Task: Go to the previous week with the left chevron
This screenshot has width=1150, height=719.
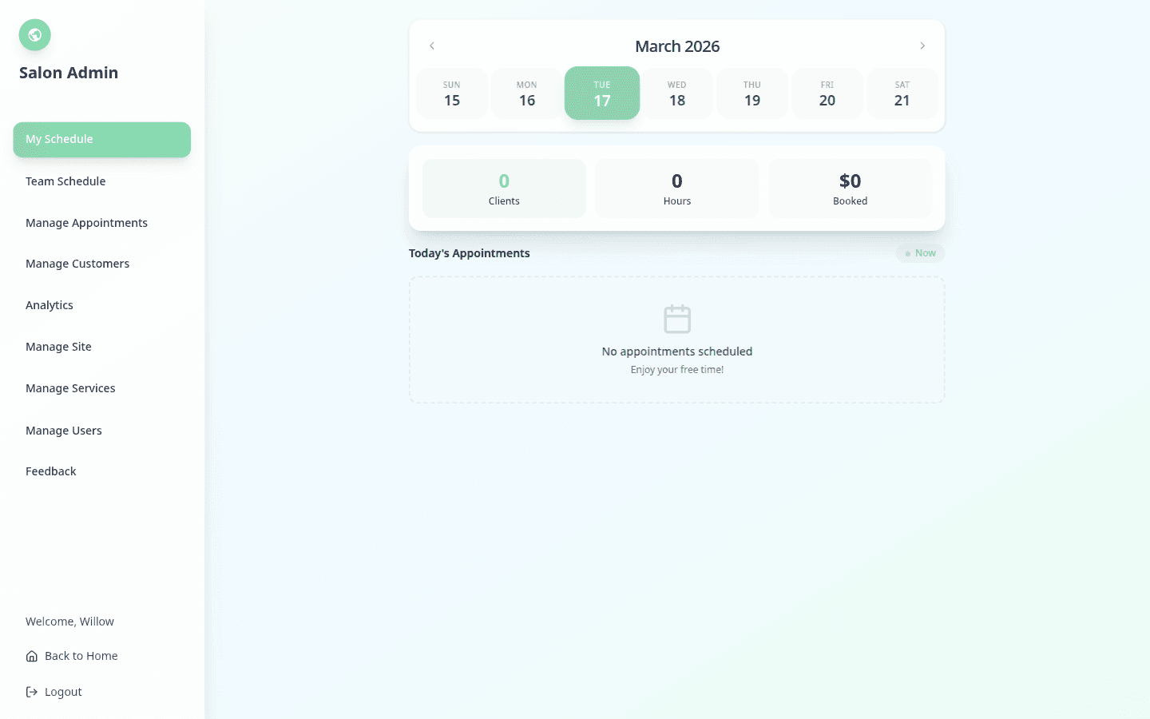Action: [432, 46]
